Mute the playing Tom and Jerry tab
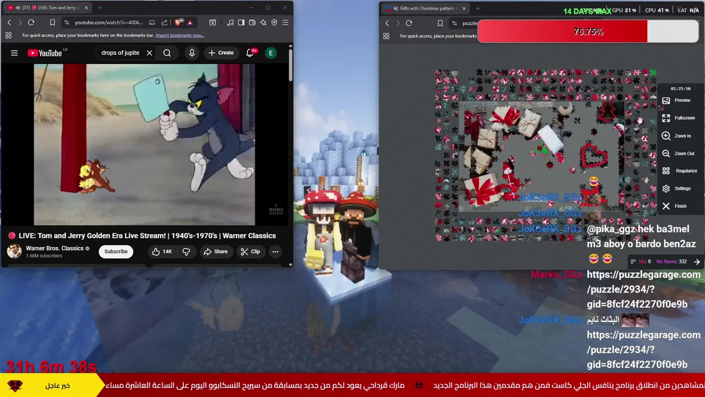 click(18, 8)
